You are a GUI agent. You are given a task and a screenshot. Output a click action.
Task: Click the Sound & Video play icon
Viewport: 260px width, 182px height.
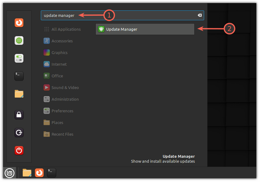[47, 87]
